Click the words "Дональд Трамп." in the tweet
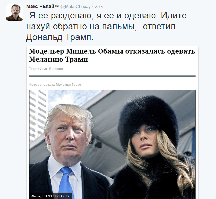The width and height of the screenshot is (216, 199). click(x=60, y=37)
